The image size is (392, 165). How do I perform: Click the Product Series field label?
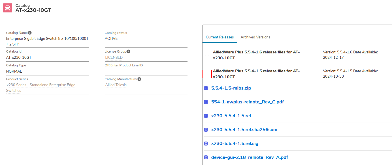pos(17,79)
